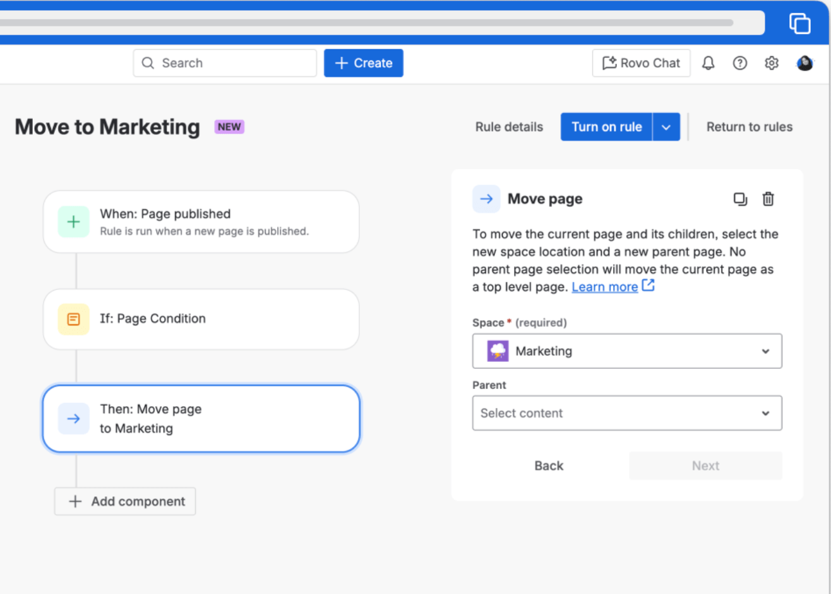Click the Move to Marketing rule title
Viewport: 831px width, 594px height.
click(107, 127)
